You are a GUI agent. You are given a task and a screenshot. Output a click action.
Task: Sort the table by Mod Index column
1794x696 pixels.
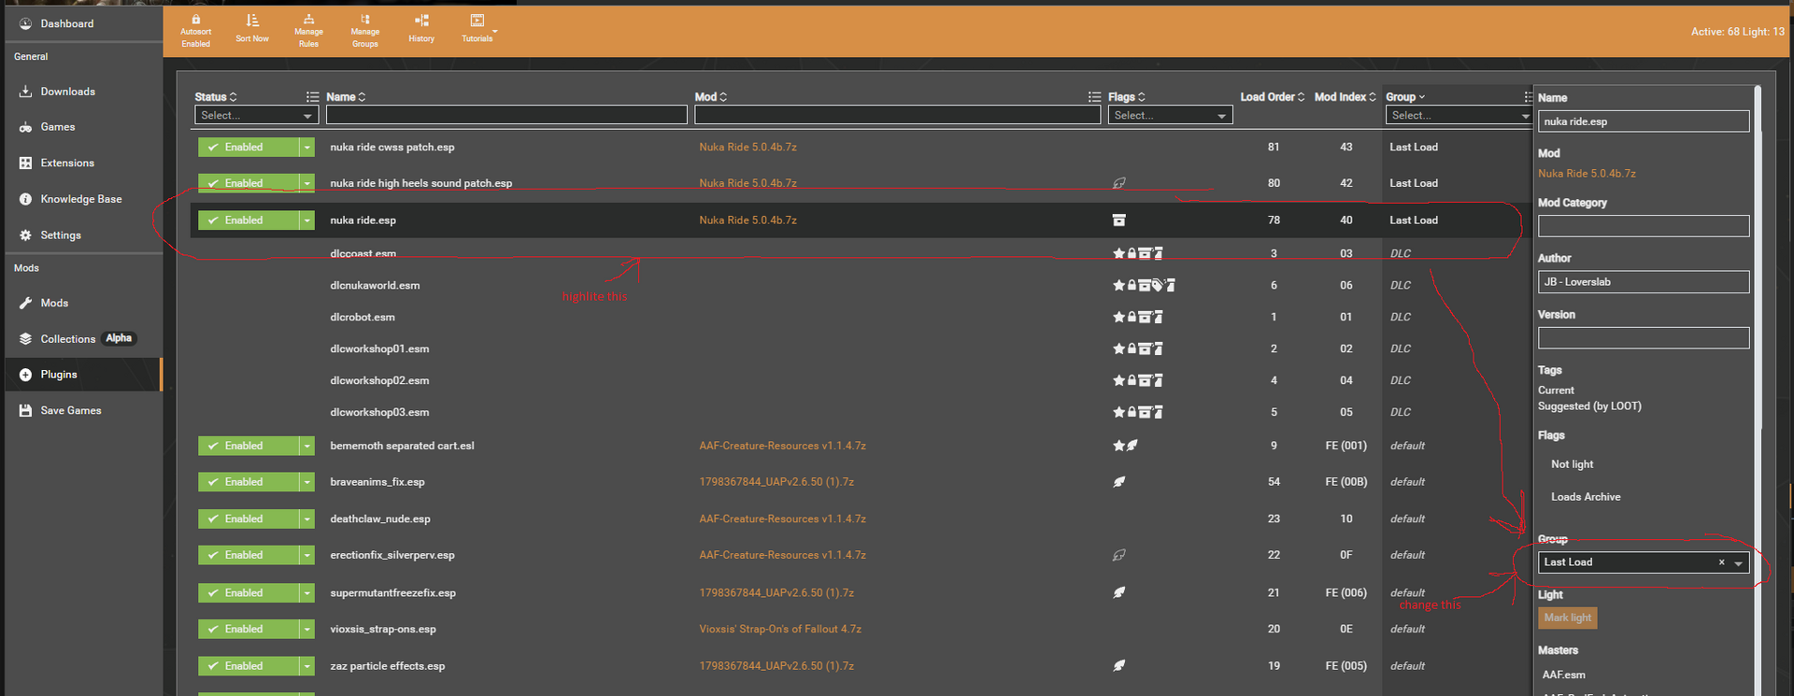coord(1345,97)
